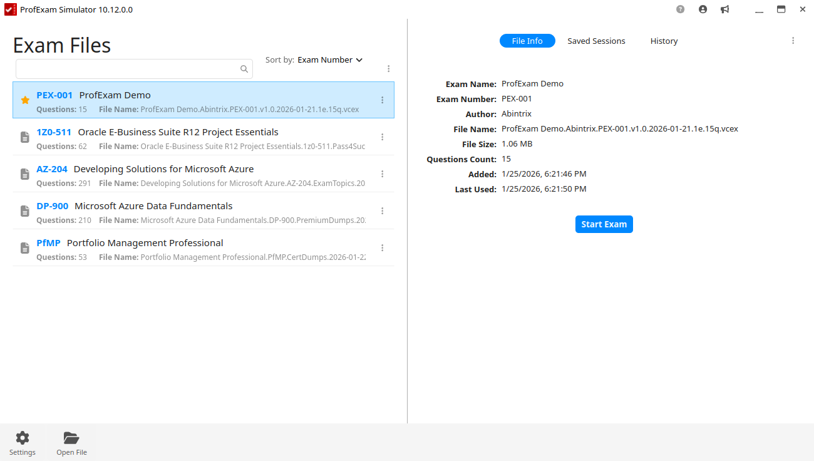The width and height of the screenshot is (814, 461).
Task: Select Oracle E-Business Suite exam entry
Action: pos(203,137)
